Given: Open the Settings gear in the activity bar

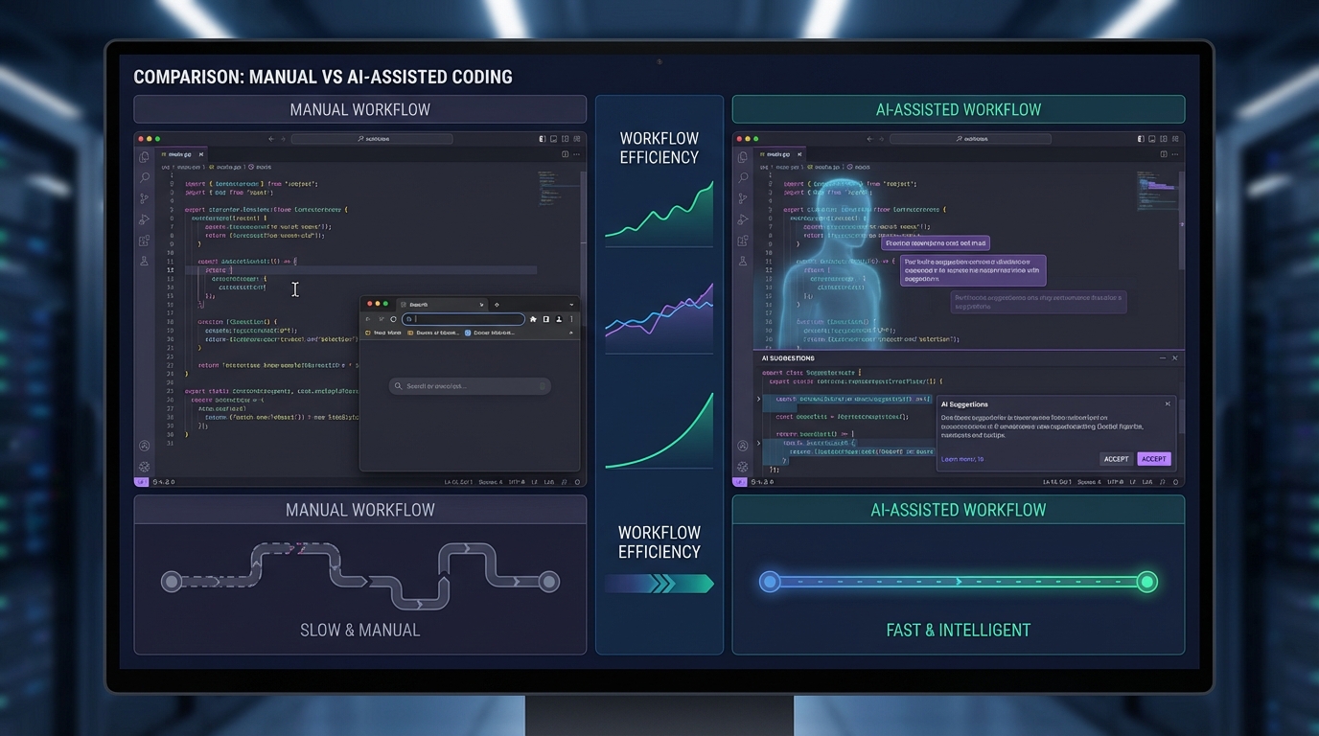Looking at the screenshot, I should point(144,467).
